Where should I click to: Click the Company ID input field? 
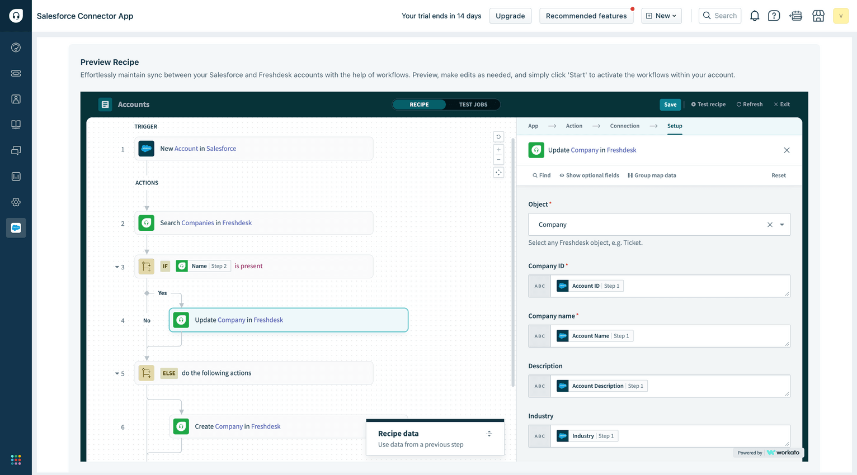click(659, 286)
